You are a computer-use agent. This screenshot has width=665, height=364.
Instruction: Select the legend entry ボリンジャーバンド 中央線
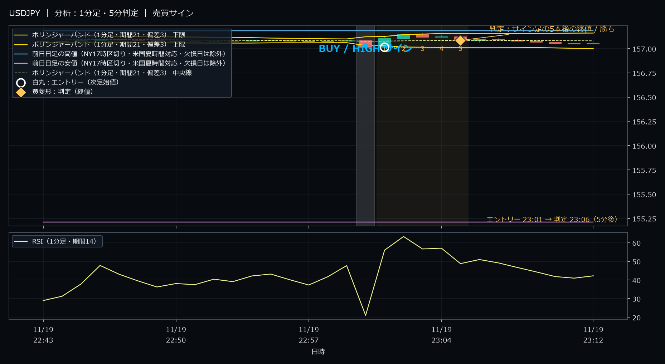103,73
